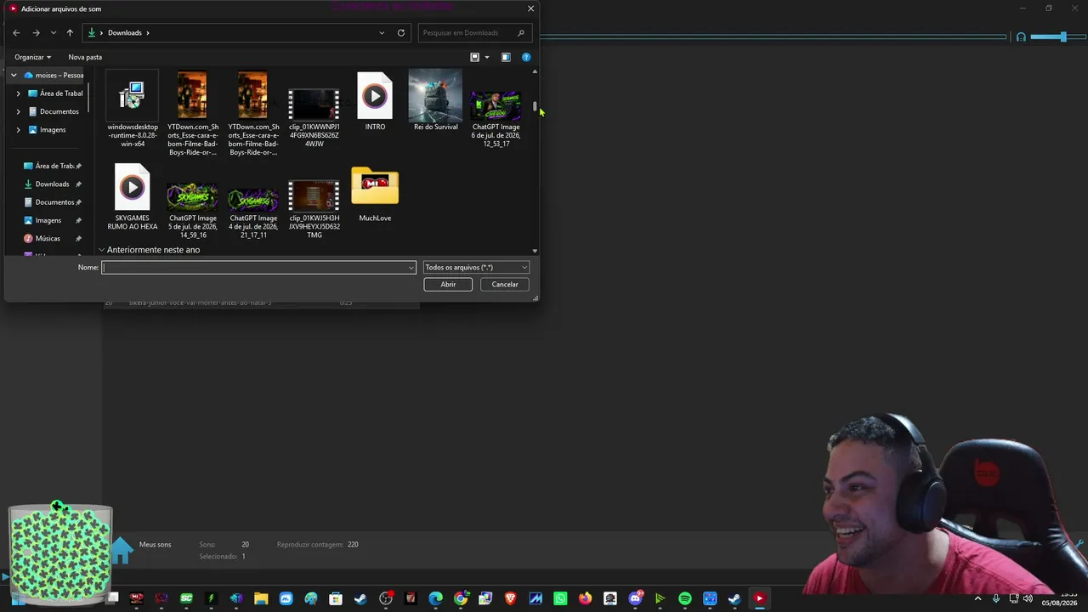This screenshot has height=612, width=1088.
Task: Expand the address bar history dropdown
Action: coord(382,33)
